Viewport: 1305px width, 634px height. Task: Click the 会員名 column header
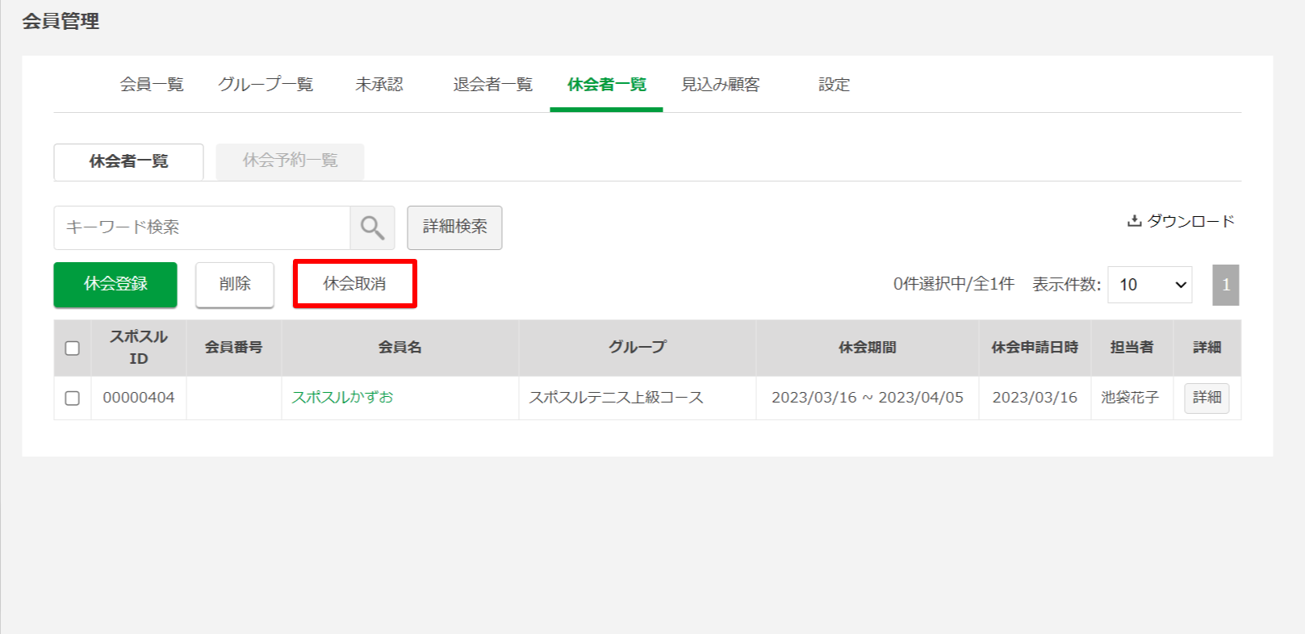click(400, 348)
